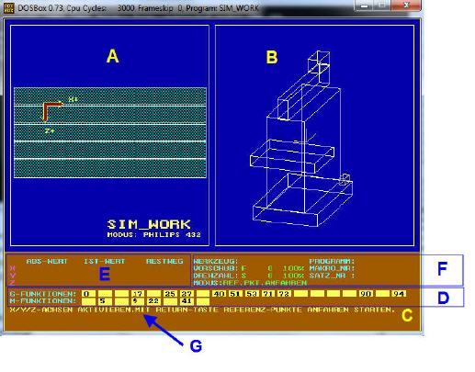This screenshot has height=372, width=475.
Task: Select G-function cell 40
Action: (x=219, y=294)
